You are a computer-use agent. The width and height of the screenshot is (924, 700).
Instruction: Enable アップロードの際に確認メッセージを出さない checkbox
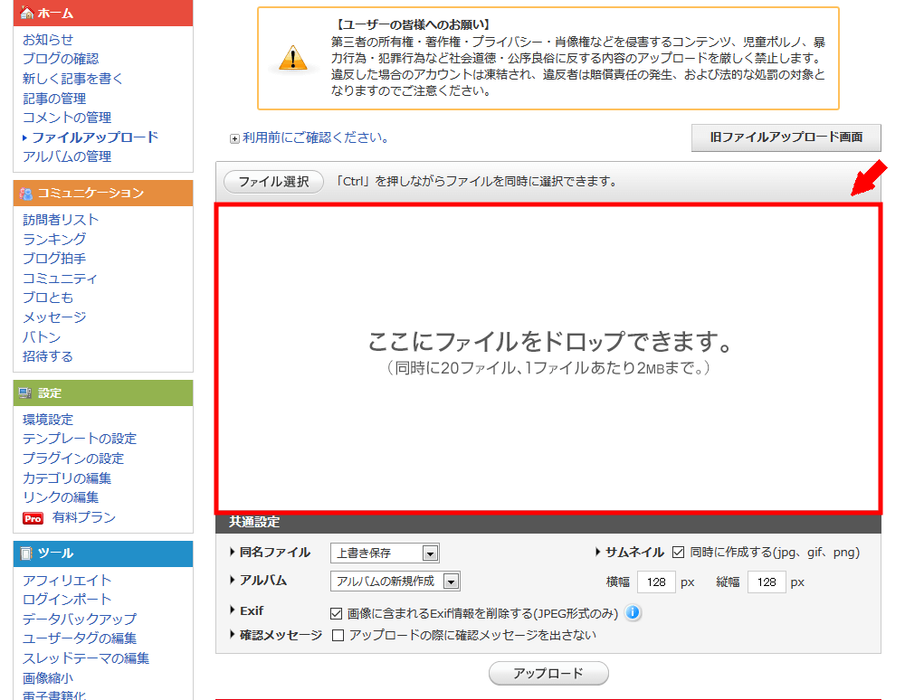[x=338, y=635]
